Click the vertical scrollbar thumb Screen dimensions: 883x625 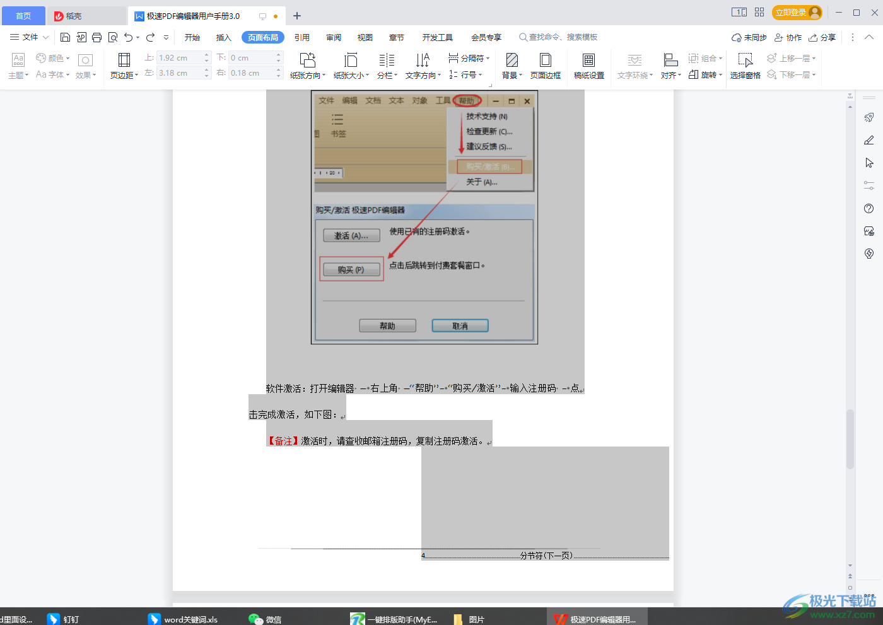(850, 439)
